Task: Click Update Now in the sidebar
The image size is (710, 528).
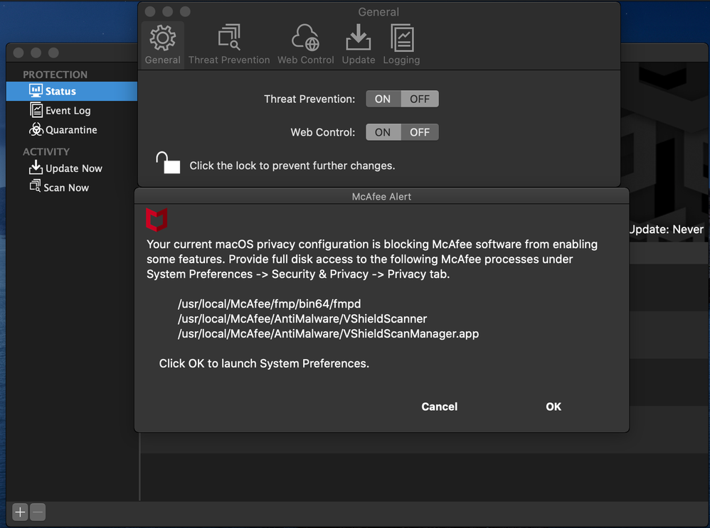Action: pyautogui.click(x=65, y=168)
